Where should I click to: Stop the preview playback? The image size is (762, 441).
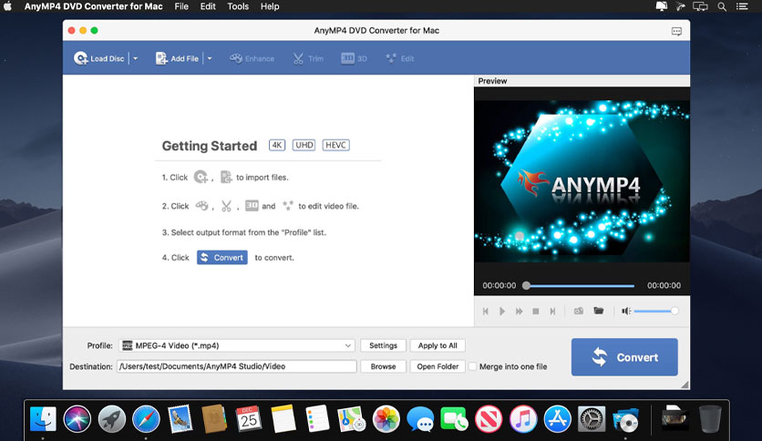tap(536, 312)
